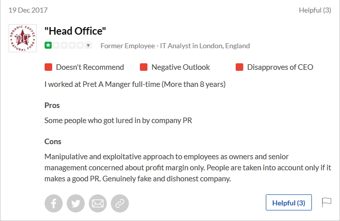Share the review via email icon
Screen dimensions: 340x221
[98, 203]
